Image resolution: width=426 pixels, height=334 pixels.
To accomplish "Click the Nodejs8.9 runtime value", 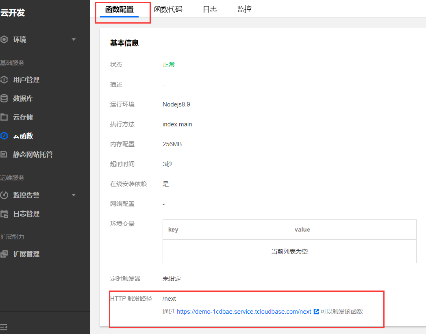I will [176, 104].
